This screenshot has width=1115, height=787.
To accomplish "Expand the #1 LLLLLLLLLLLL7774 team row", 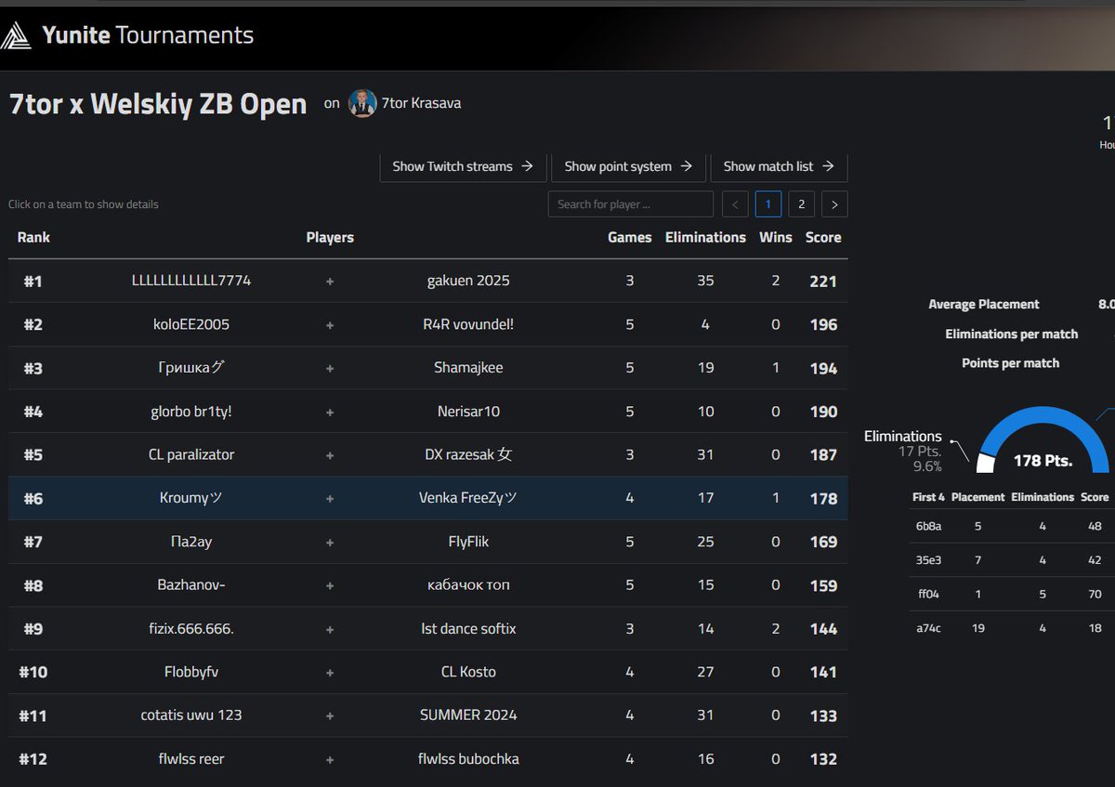I will [428, 281].
